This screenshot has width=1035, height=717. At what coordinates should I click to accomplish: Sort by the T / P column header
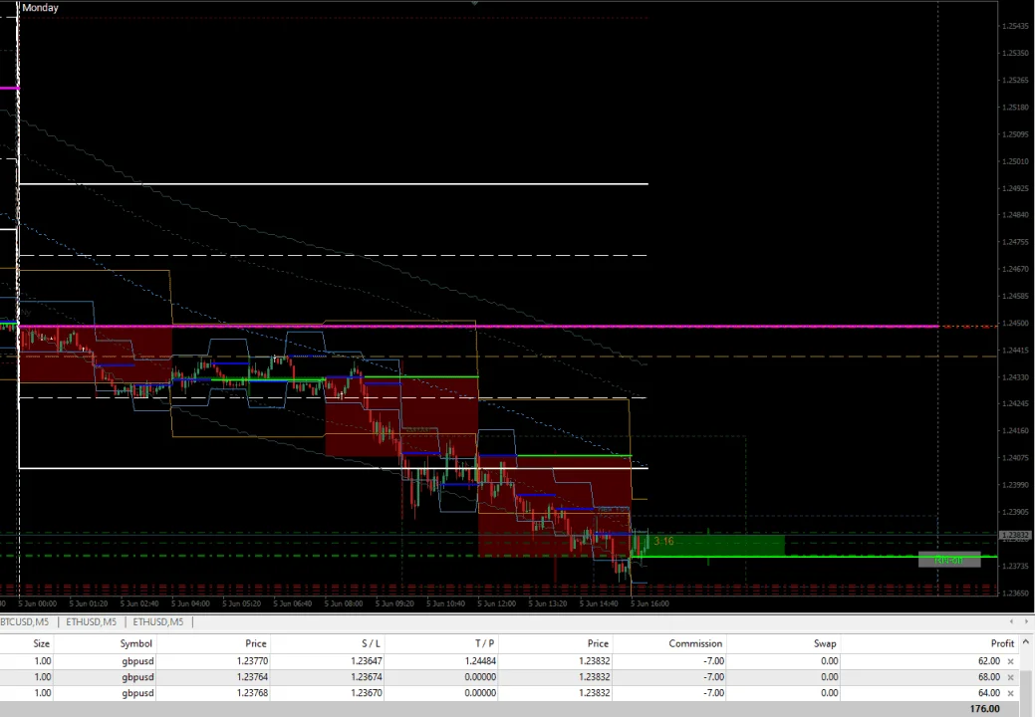[484, 643]
